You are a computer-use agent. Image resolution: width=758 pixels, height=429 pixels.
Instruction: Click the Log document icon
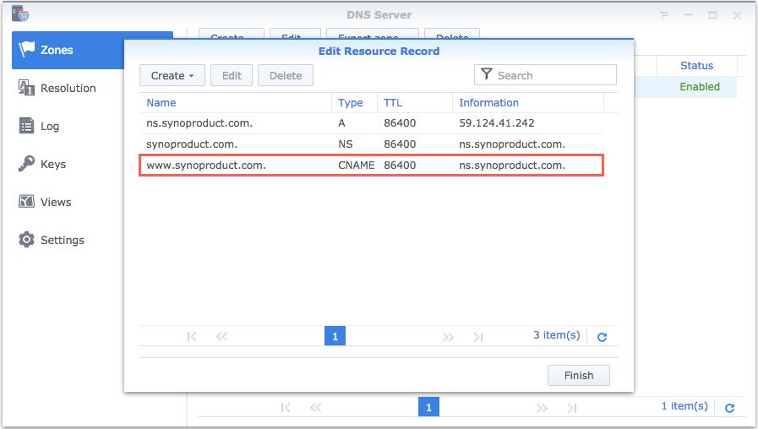[x=26, y=126]
